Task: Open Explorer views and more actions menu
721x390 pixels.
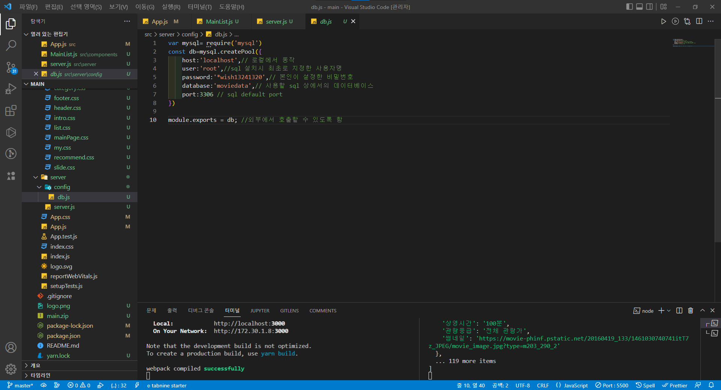Action: click(x=127, y=21)
